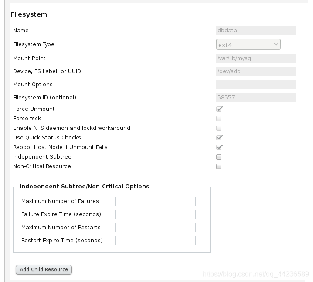Click the empty Mount Options field
The height and width of the screenshot is (282, 313).
(x=256, y=85)
